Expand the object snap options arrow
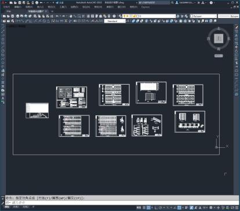 click(182, 208)
